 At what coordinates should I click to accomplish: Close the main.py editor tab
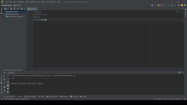point(37,9)
